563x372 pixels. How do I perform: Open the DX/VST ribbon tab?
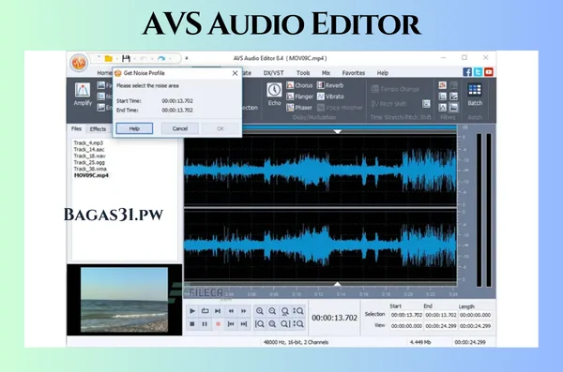274,73
